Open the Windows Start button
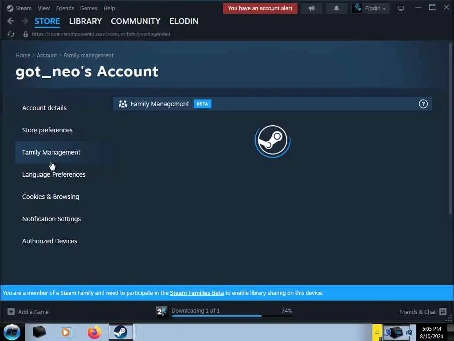Image resolution: width=454 pixels, height=341 pixels. click(x=12, y=332)
